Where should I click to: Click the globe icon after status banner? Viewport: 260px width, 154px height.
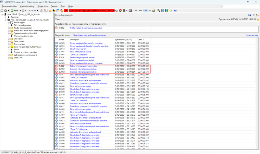[x=116, y=11]
